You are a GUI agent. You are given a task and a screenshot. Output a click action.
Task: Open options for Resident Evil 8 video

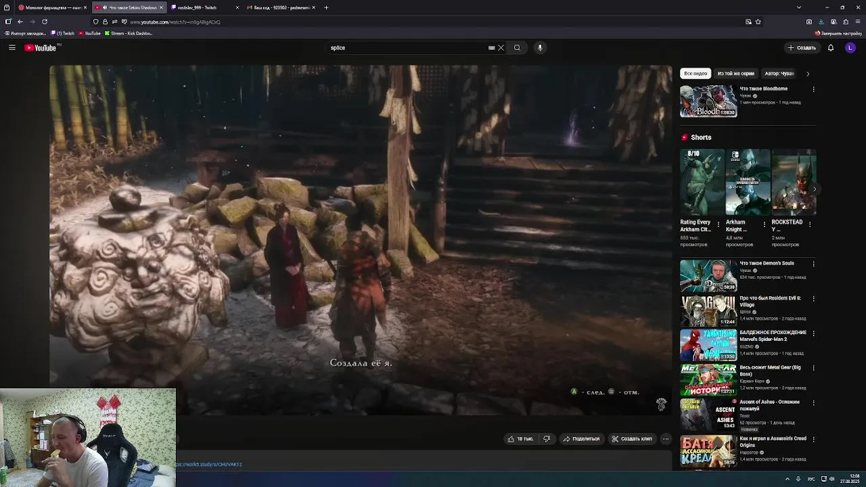(813, 298)
